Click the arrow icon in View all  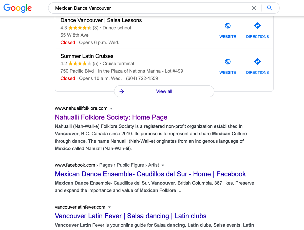click(x=122, y=91)
